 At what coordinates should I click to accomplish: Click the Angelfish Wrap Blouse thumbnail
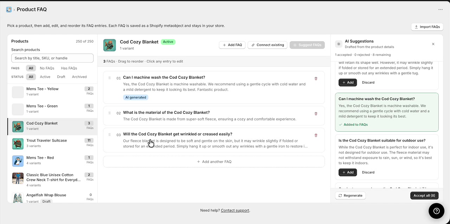(x=18, y=198)
